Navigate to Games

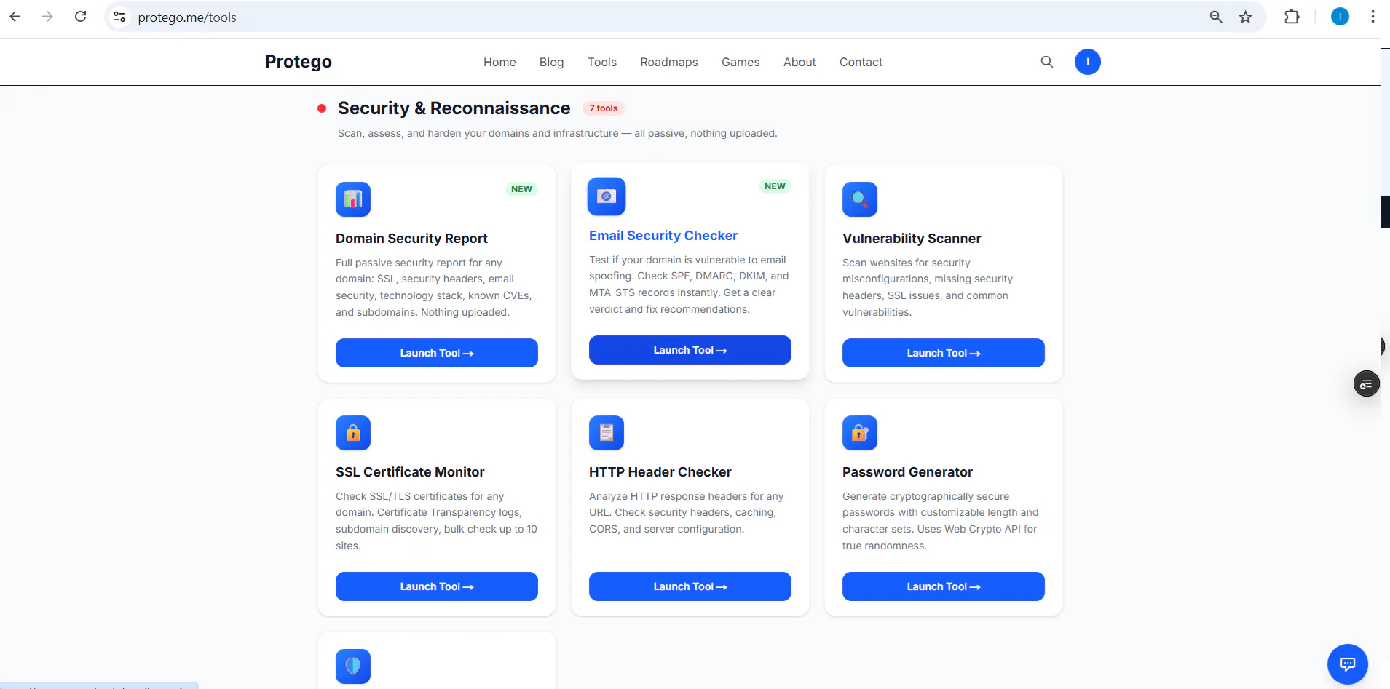click(741, 63)
